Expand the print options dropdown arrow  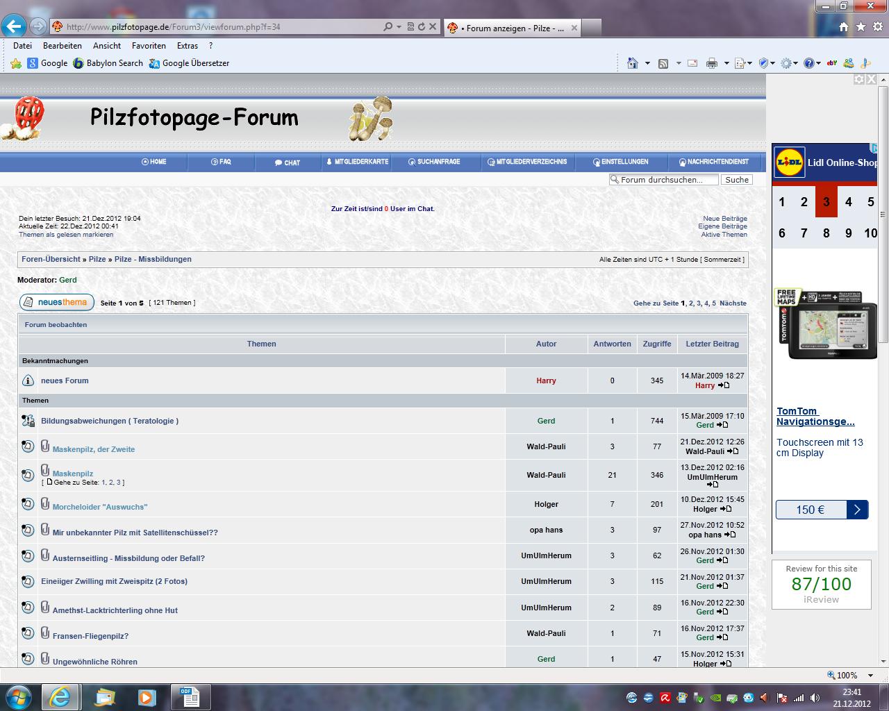[x=726, y=63]
